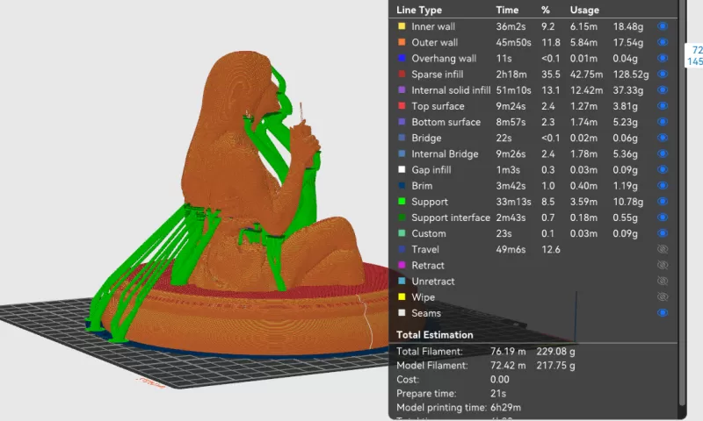Hide the Outer wall line type

pyautogui.click(x=663, y=42)
